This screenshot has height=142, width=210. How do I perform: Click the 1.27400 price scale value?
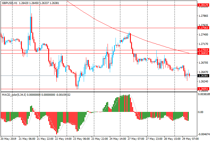[203, 35]
